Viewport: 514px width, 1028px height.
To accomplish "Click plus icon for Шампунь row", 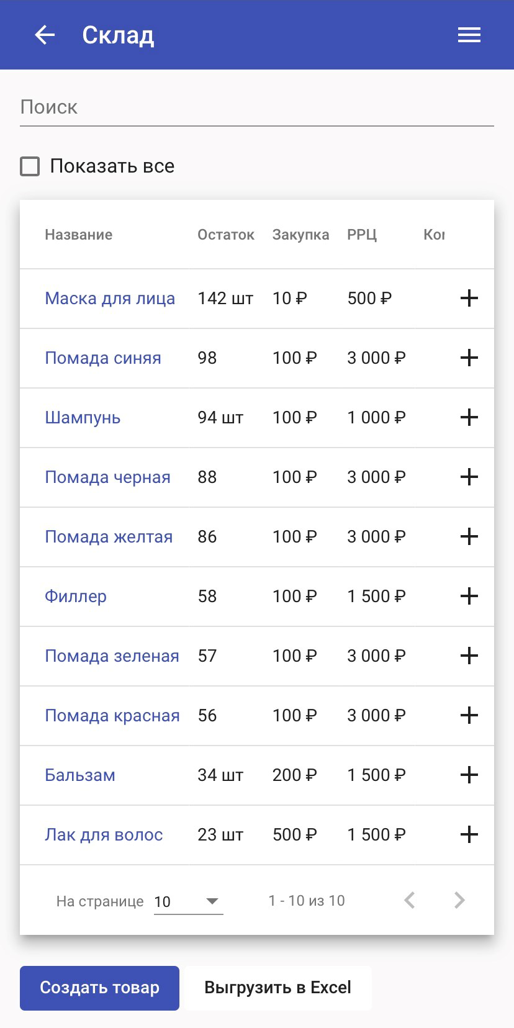I will [469, 418].
